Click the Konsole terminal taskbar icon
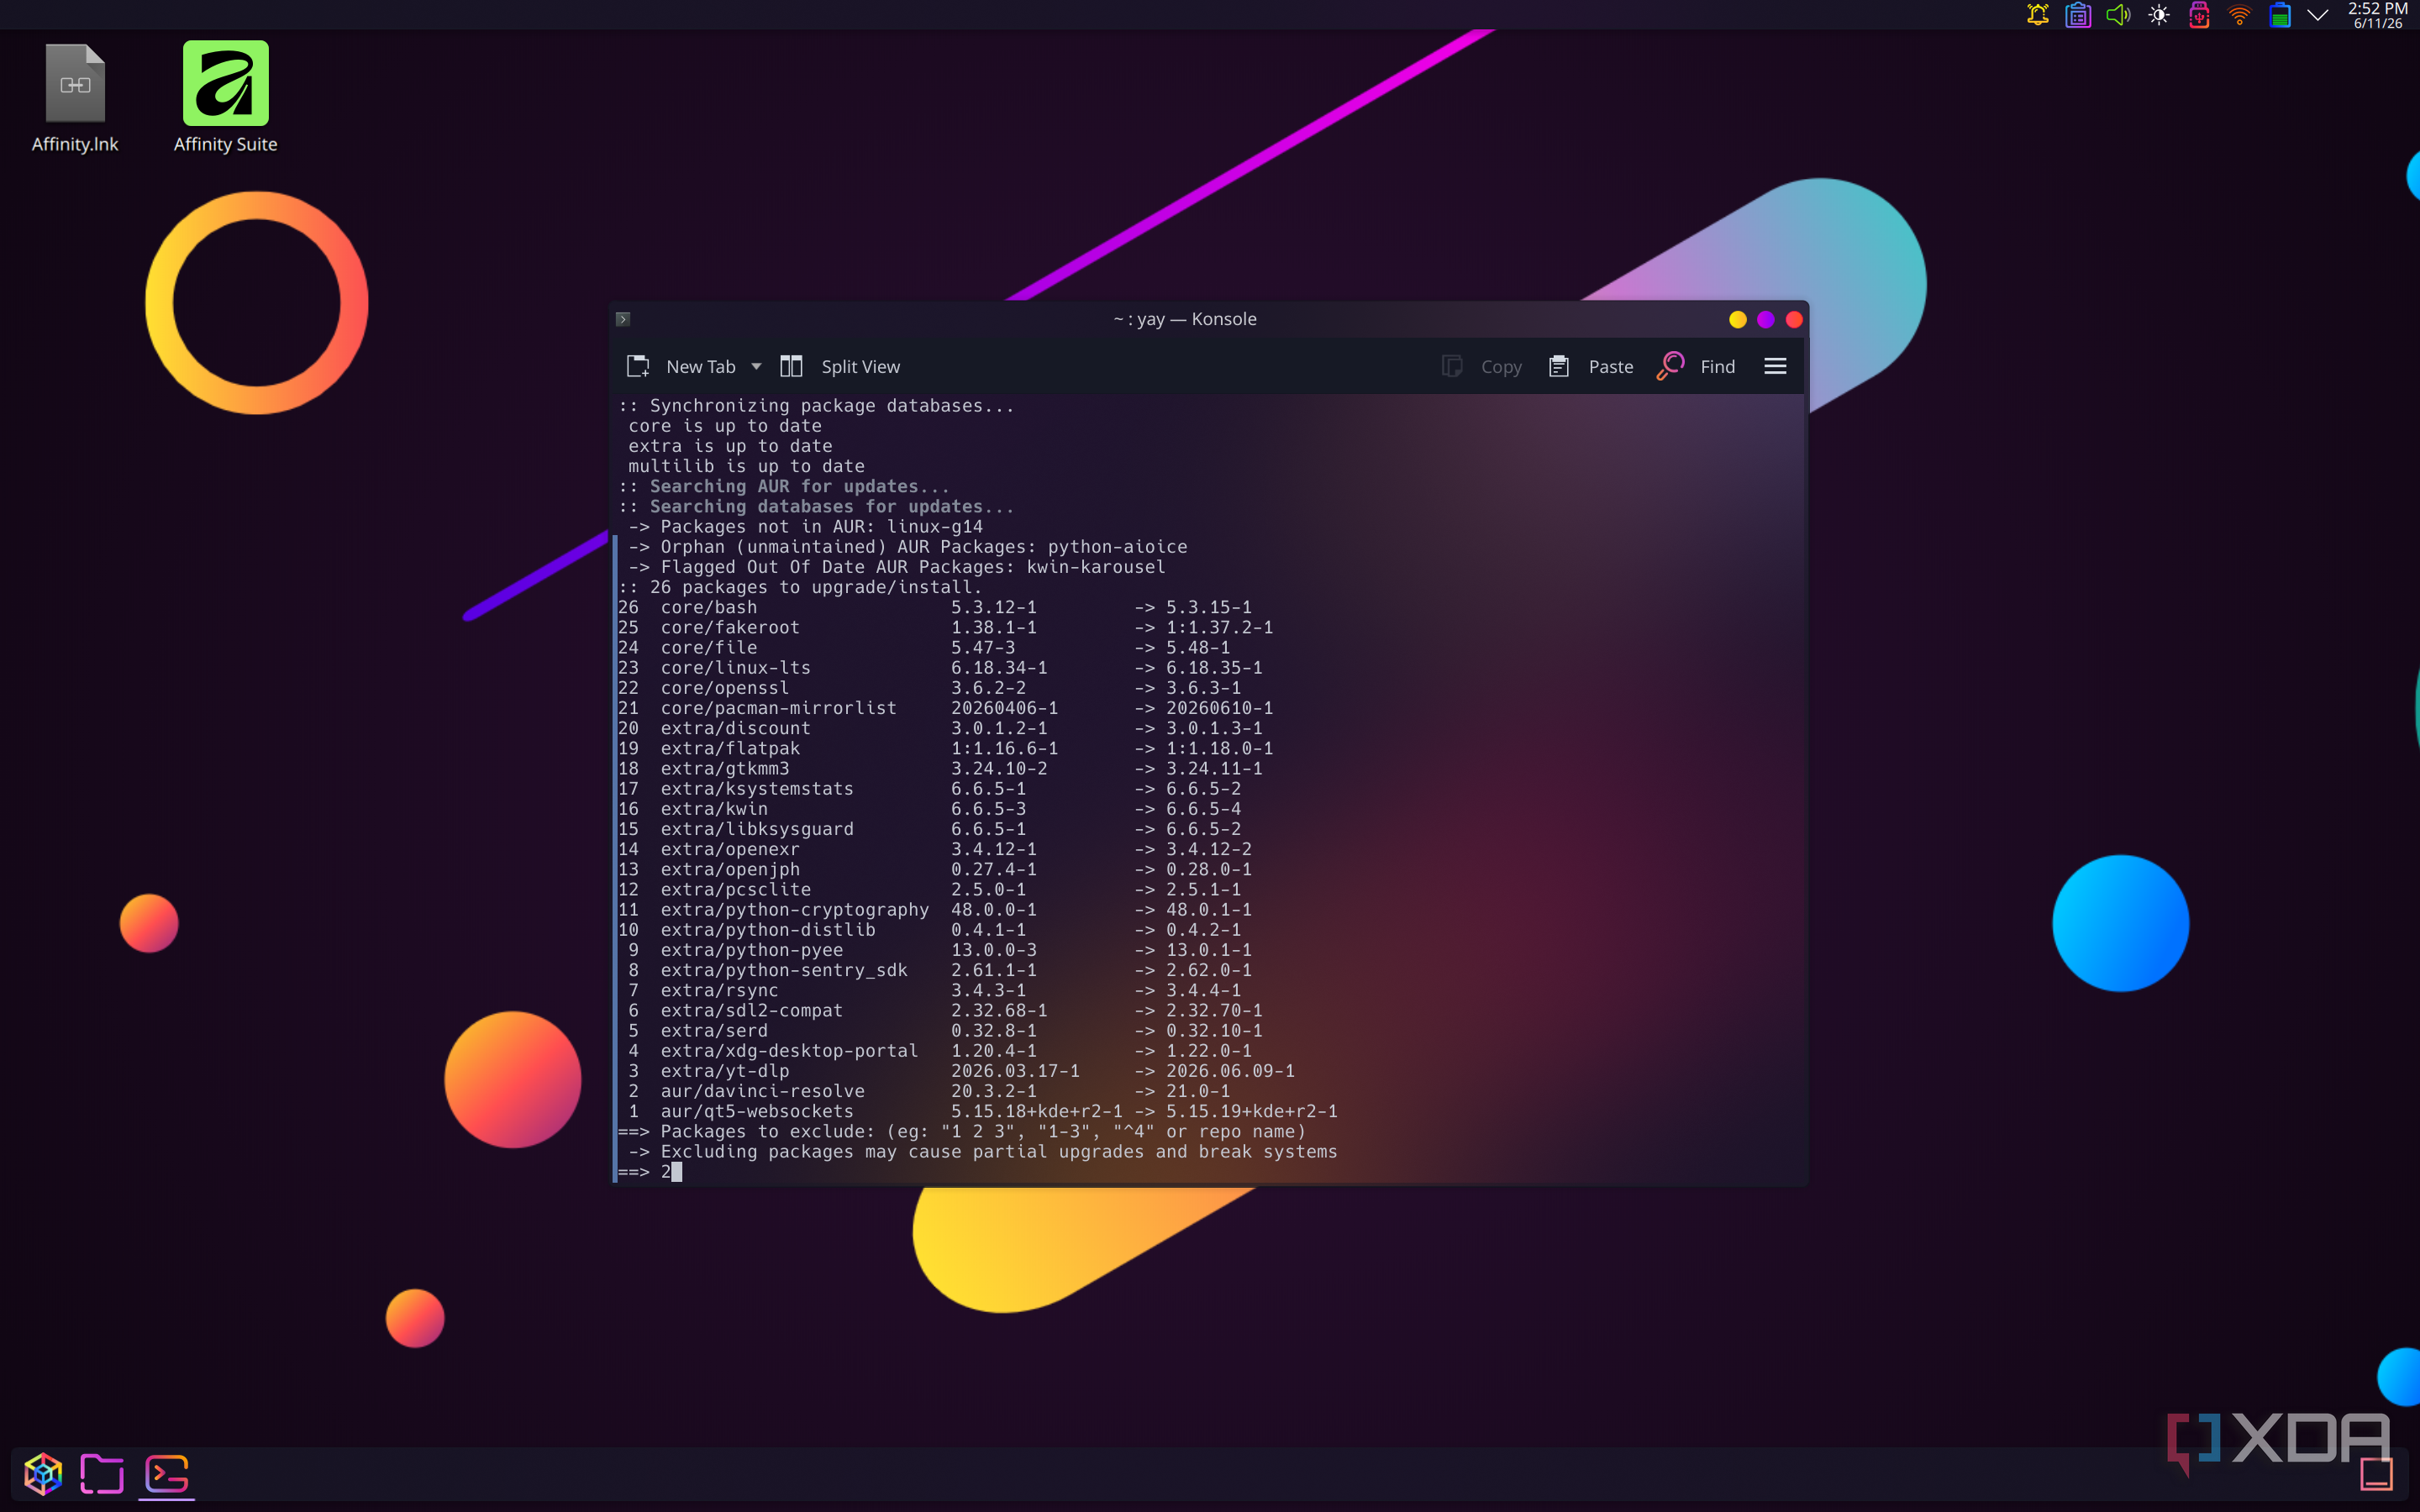 click(167, 1473)
